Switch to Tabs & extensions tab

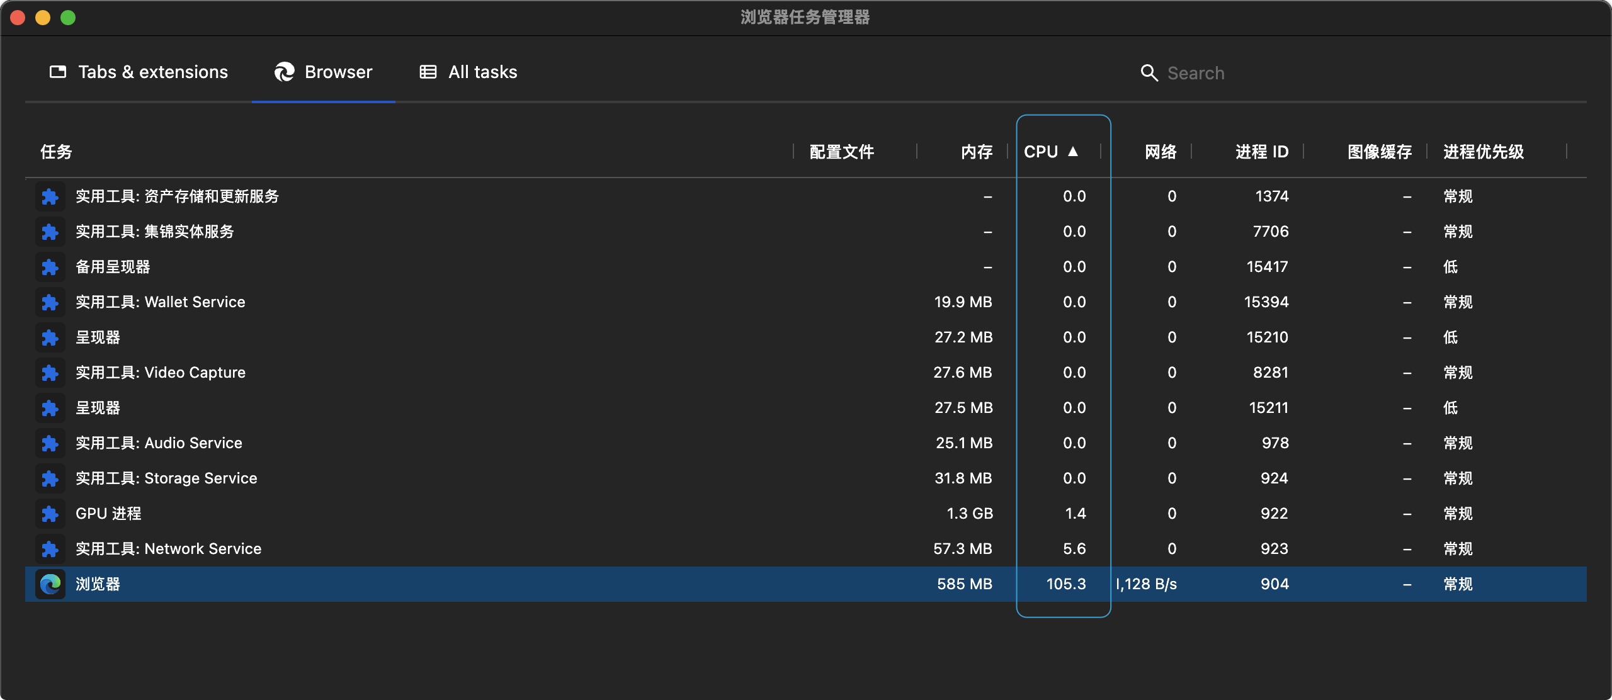[139, 72]
